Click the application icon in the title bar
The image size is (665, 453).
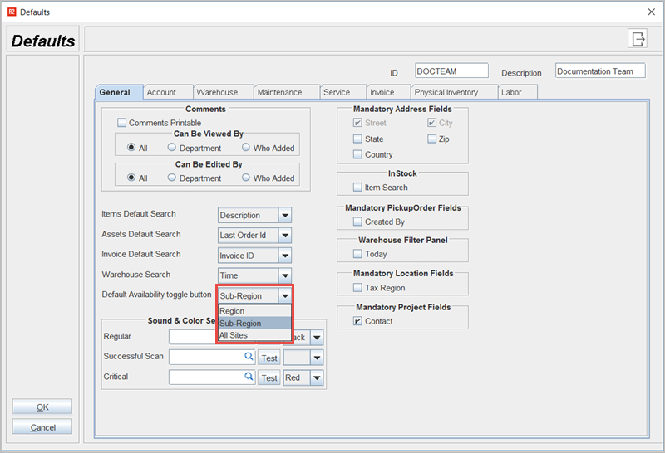coord(11,12)
